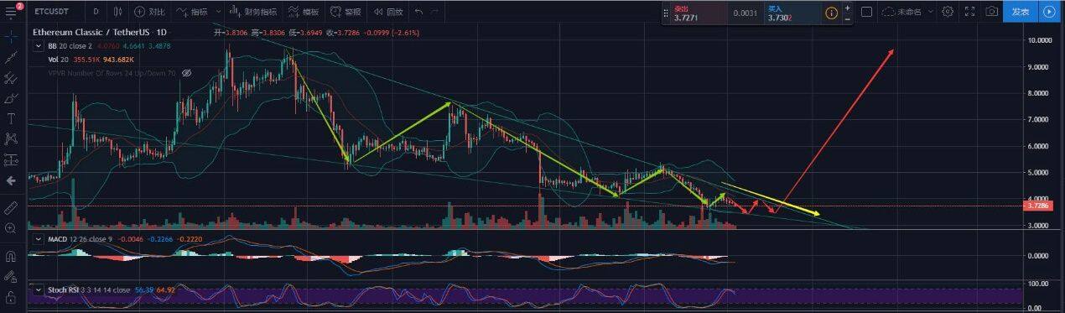1065x313 pixels.
Task: Click the blue 发表 publish button
Action: tap(1020, 12)
